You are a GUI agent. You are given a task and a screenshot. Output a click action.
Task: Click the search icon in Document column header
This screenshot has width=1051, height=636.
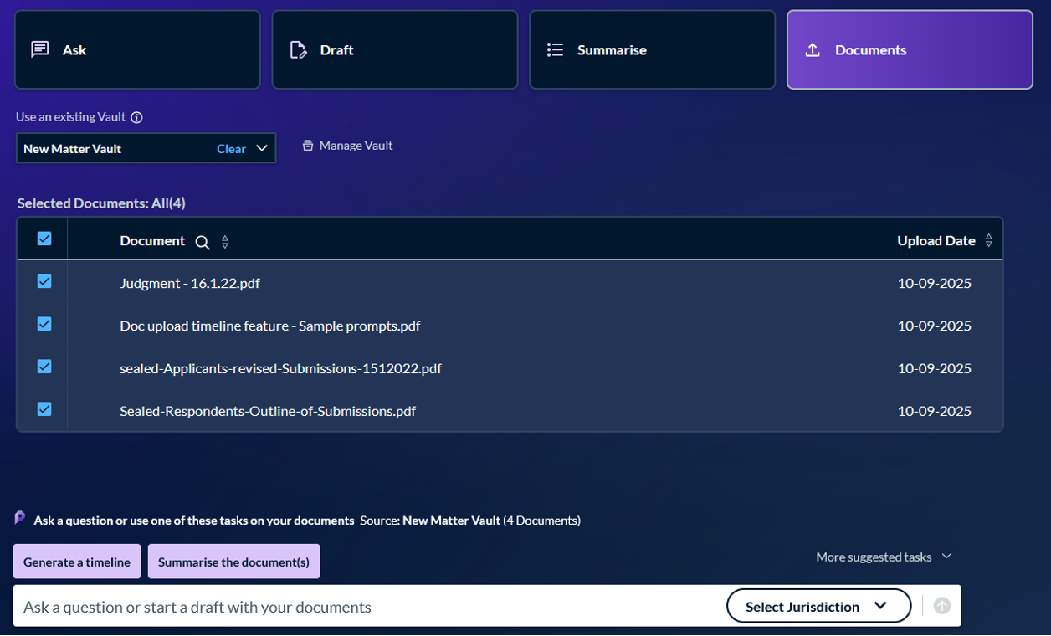(202, 242)
